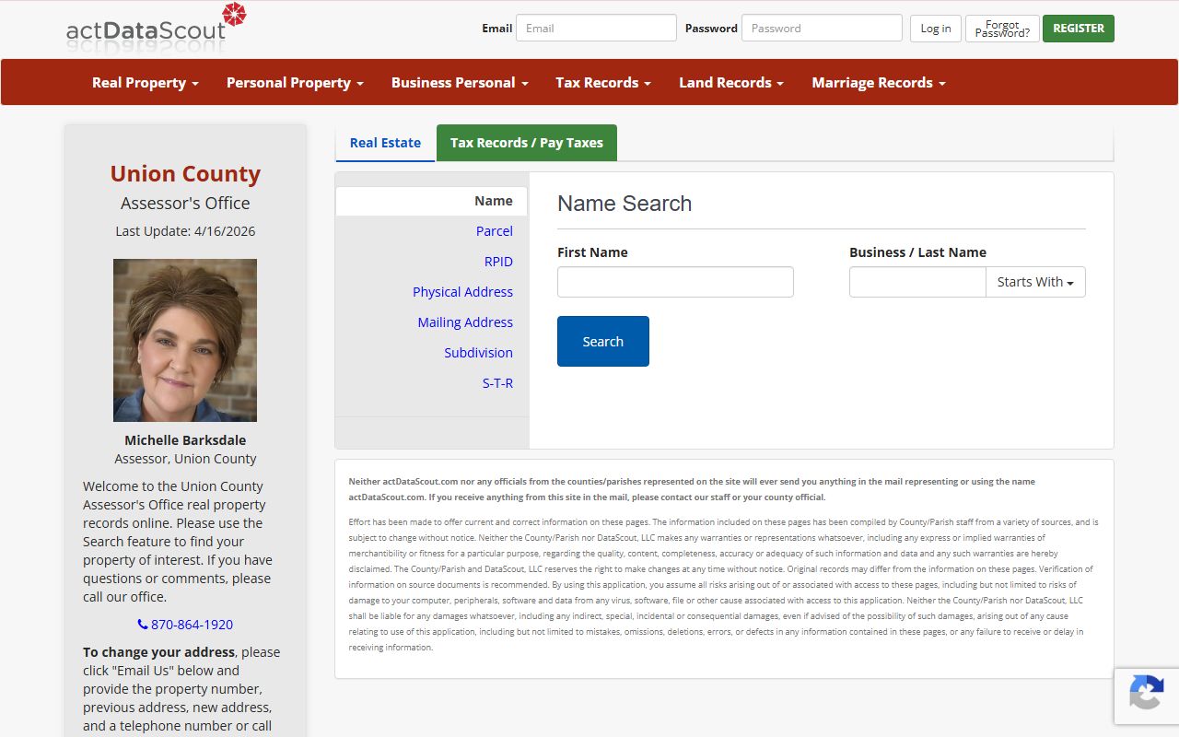
Task: Open the Land Records dropdown
Action: pos(731,82)
